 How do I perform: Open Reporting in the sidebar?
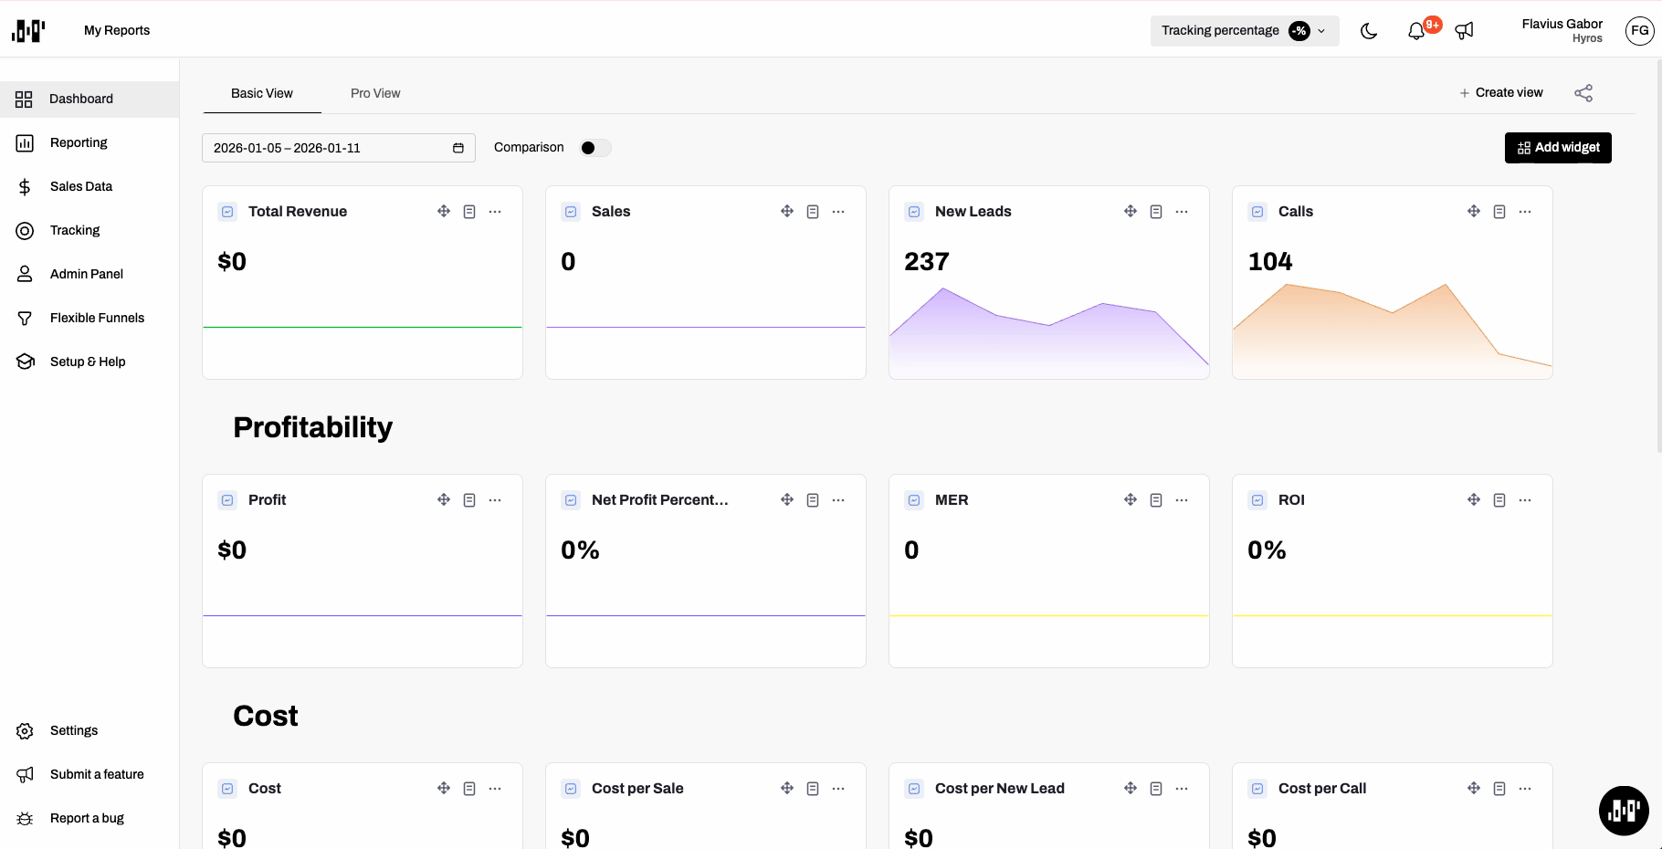pyautogui.click(x=79, y=142)
